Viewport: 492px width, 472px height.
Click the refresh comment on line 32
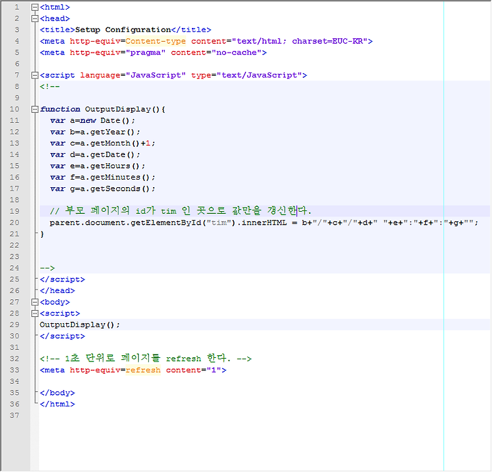pos(146,358)
